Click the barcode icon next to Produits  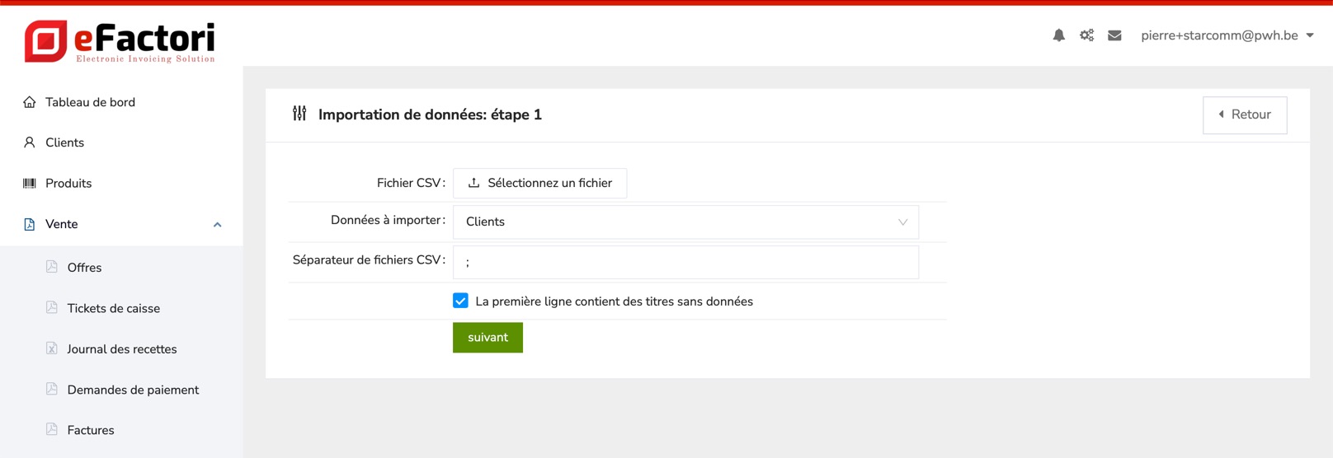click(30, 183)
